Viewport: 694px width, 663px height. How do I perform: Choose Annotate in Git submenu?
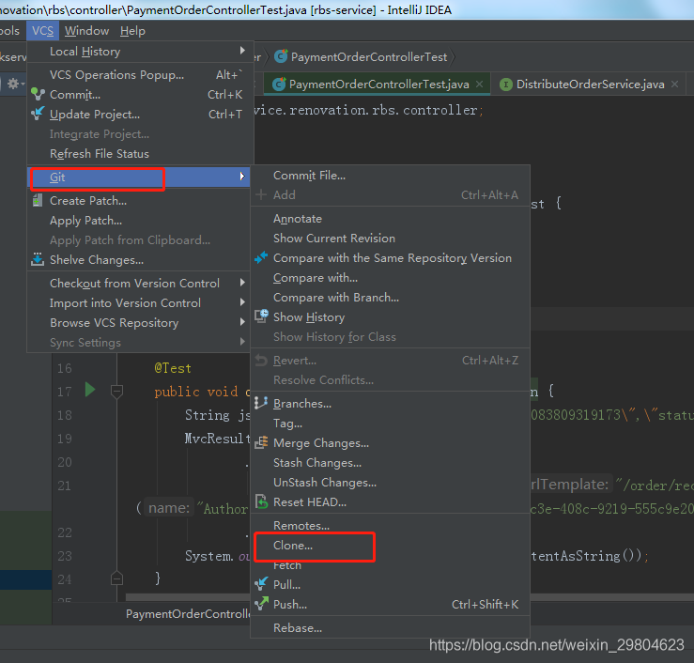click(390, 219)
